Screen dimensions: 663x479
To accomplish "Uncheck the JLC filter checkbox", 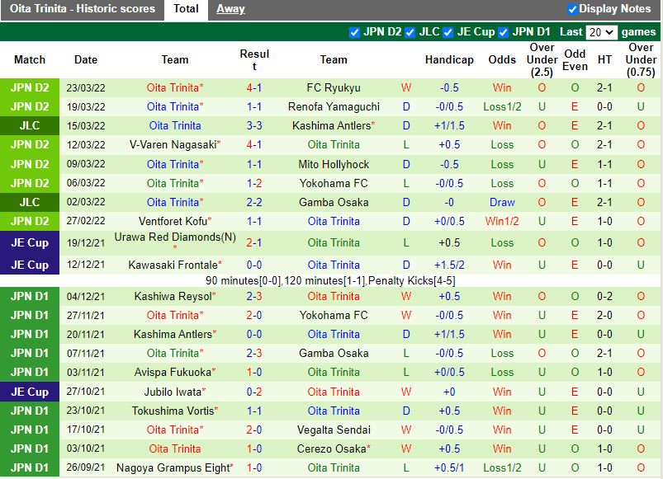I will coord(410,32).
